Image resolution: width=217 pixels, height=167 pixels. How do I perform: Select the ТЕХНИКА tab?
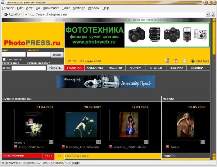coord(176,68)
